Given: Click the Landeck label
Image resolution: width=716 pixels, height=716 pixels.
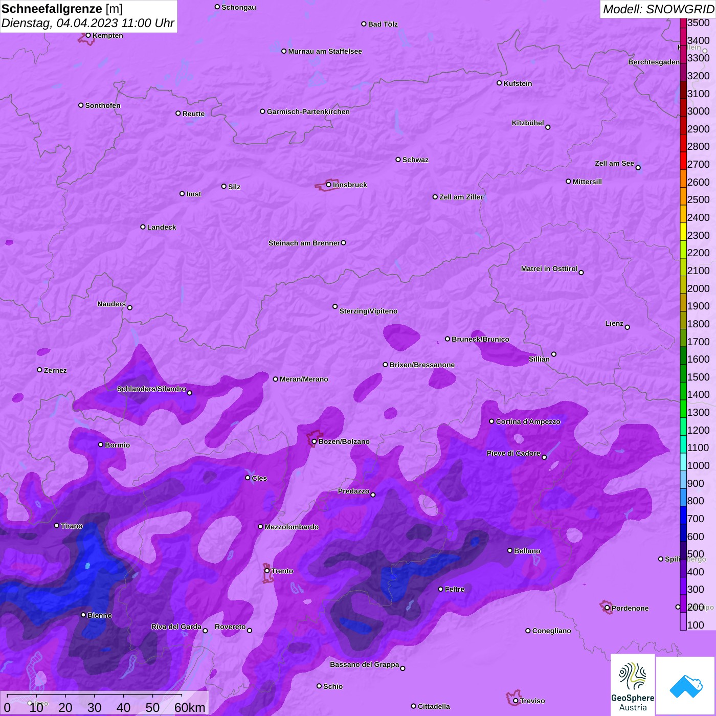Looking at the screenshot, I should [x=162, y=227].
